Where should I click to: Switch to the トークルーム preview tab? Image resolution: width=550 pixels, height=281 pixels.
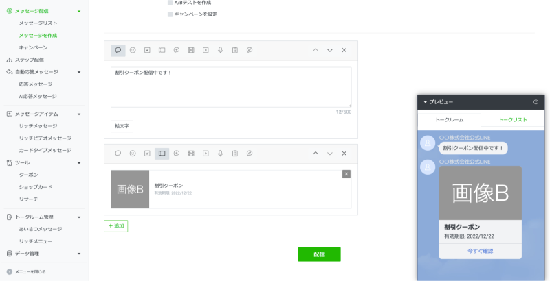click(x=449, y=119)
